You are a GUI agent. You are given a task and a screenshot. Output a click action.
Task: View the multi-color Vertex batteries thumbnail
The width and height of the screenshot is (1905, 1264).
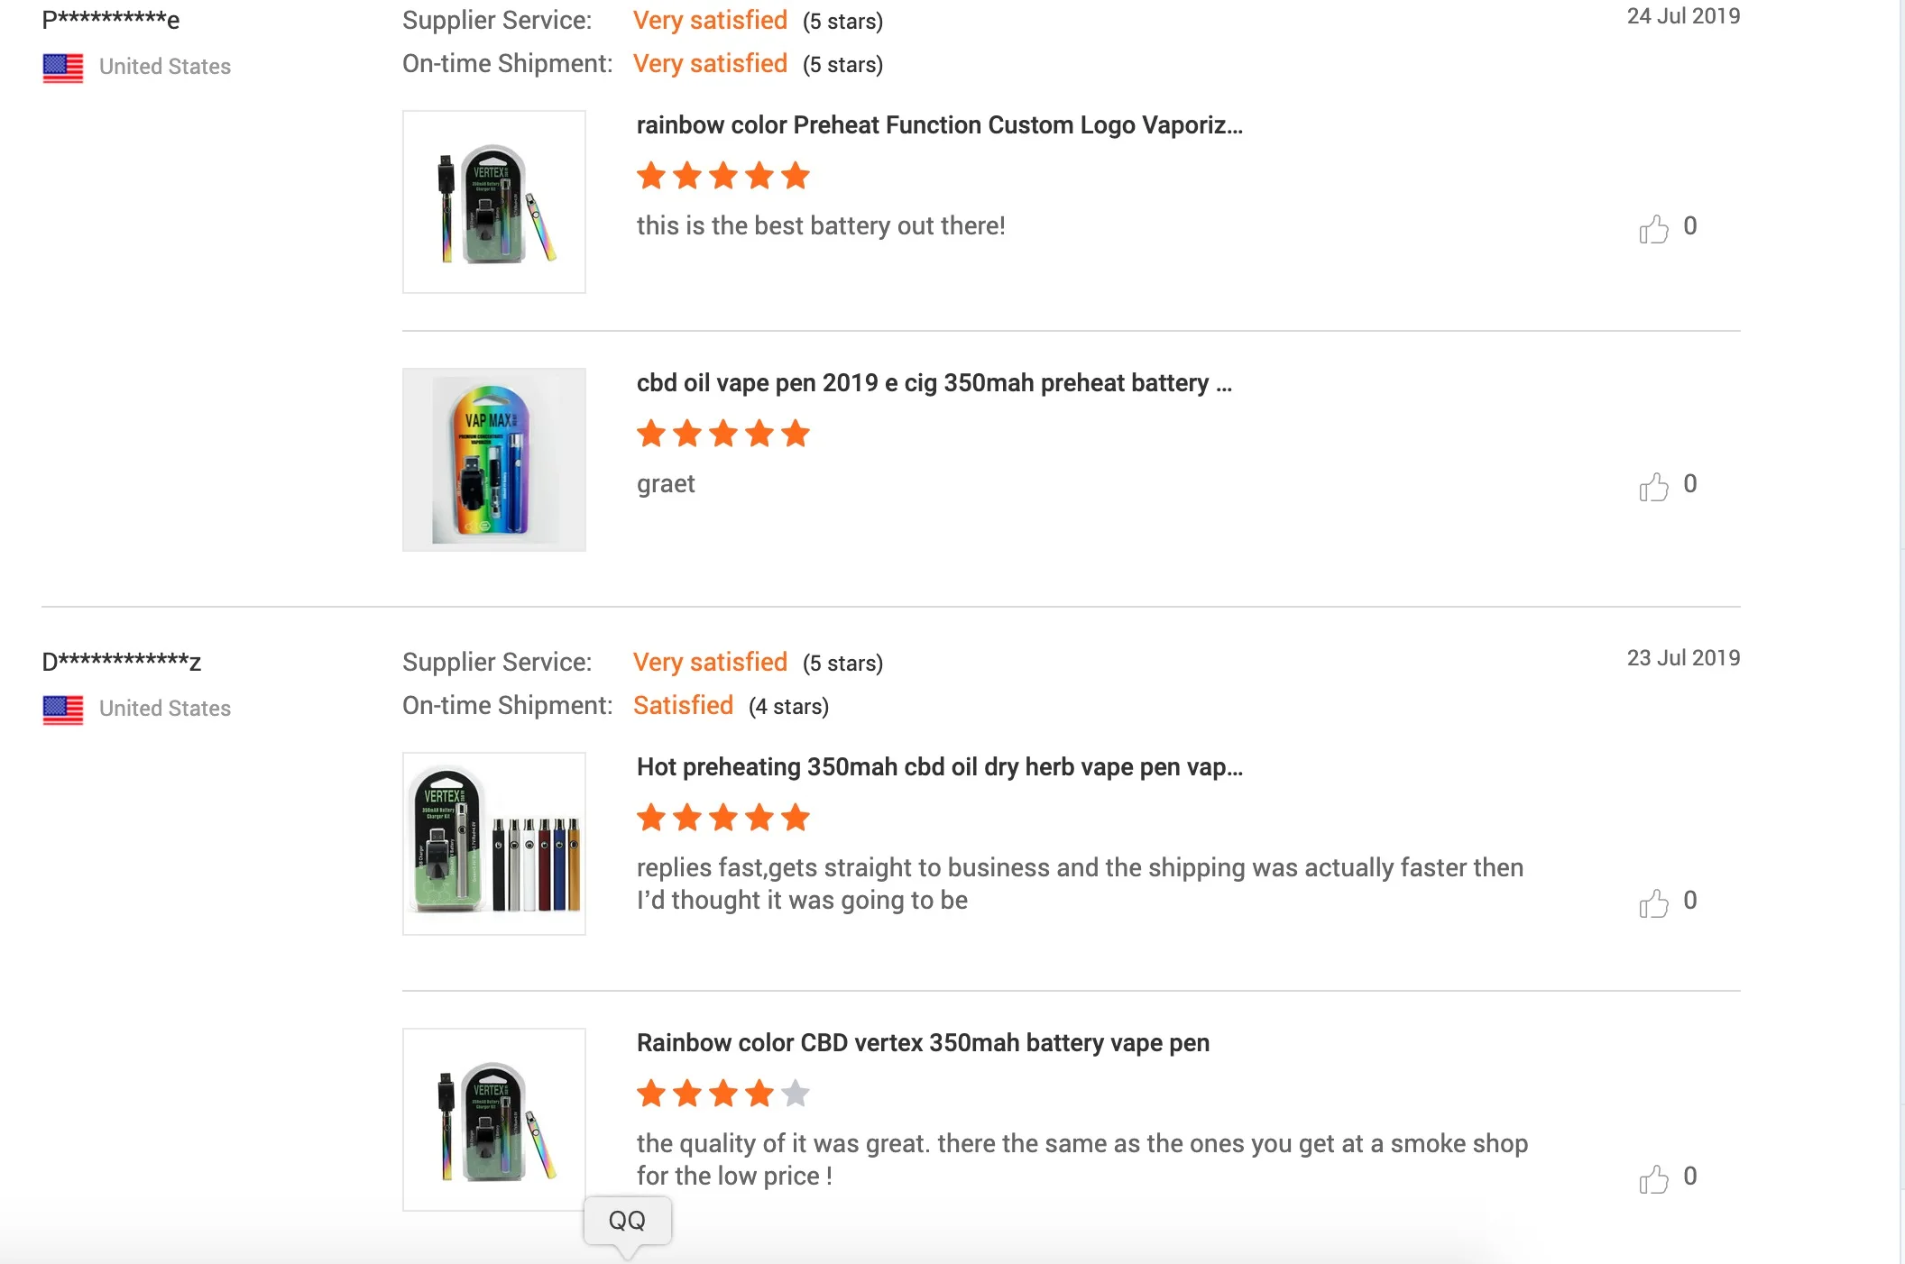pyautogui.click(x=494, y=844)
